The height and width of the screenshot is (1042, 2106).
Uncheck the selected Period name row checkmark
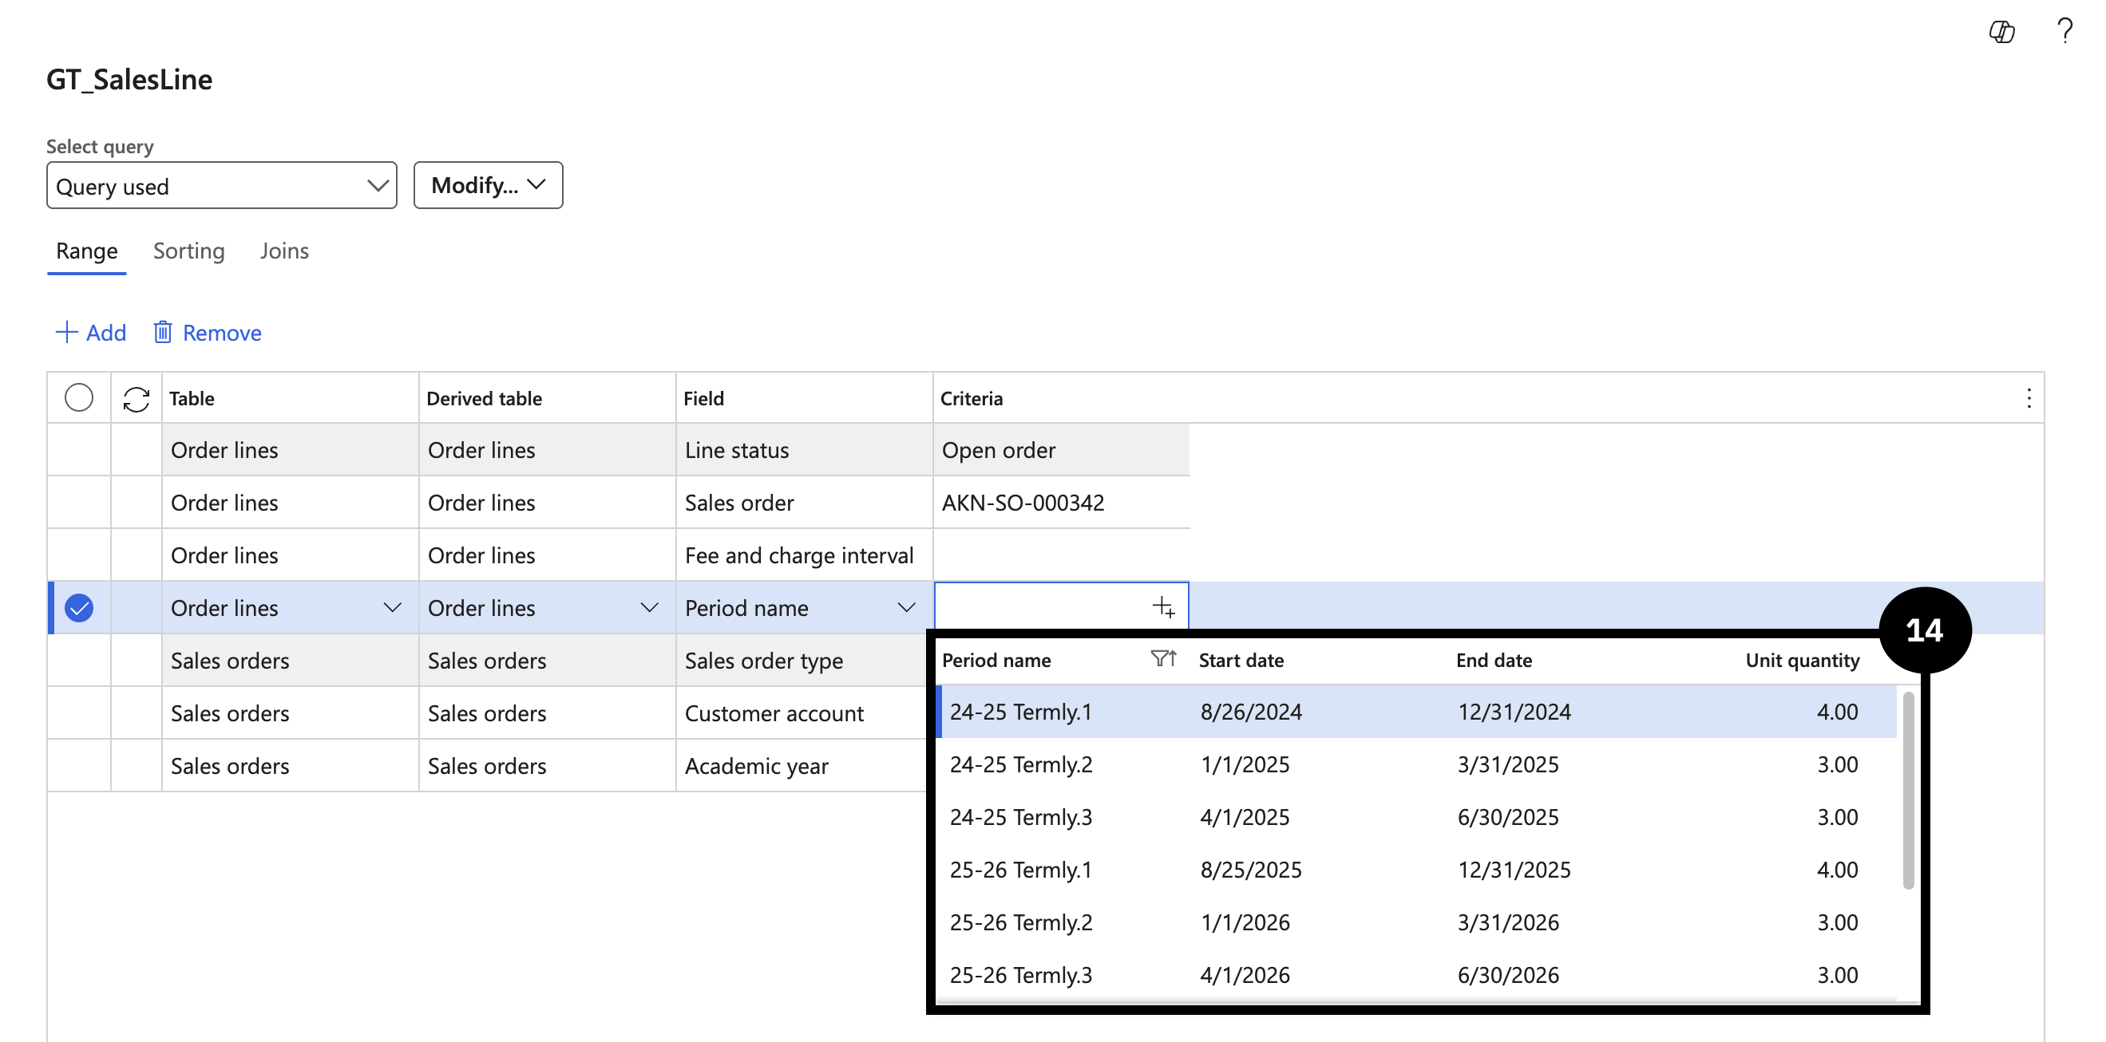[78, 608]
